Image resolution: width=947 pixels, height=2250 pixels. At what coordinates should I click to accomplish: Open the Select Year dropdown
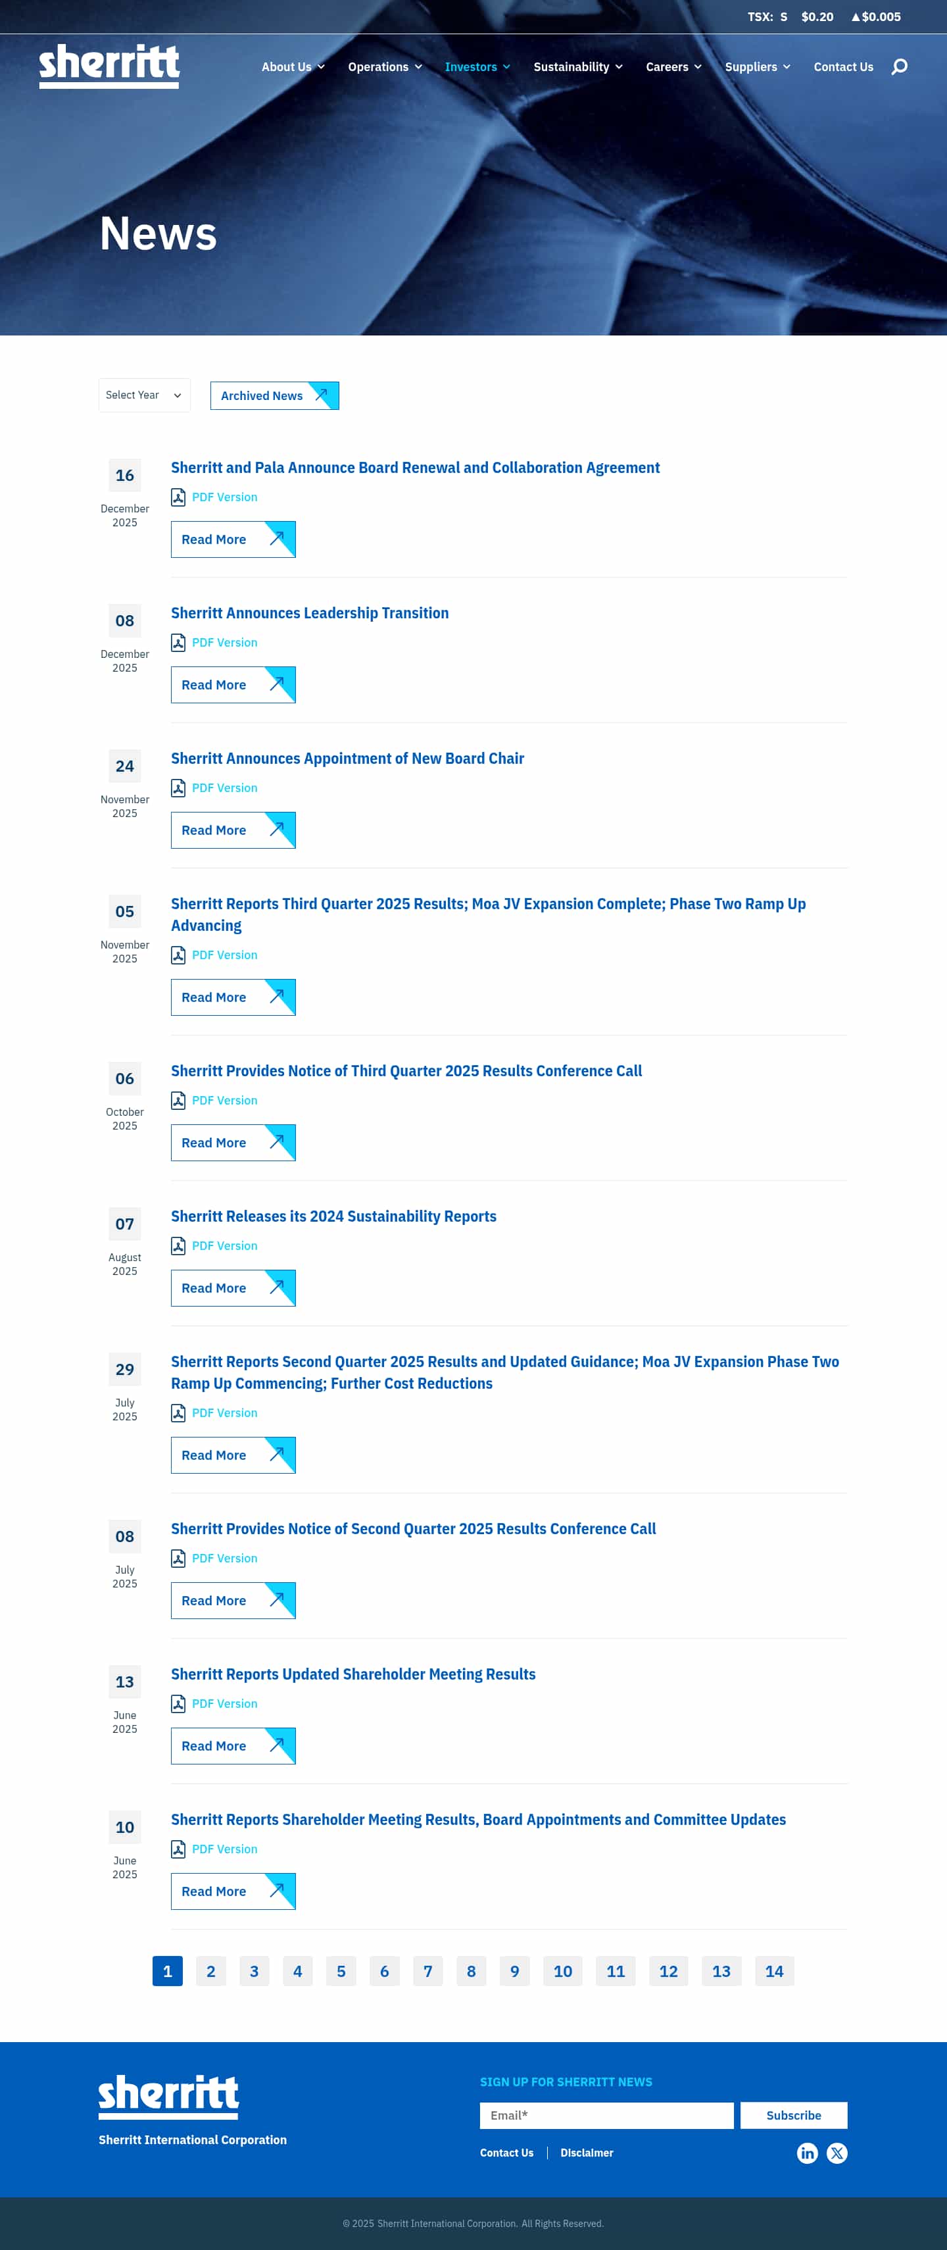(x=144, y=395)
